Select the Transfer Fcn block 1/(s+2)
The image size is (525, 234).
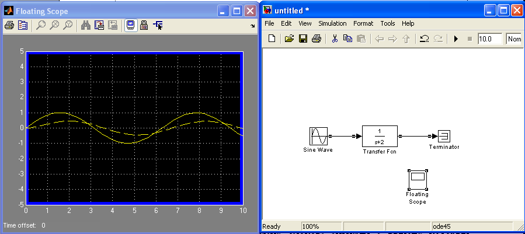click(x=380, y=136)
